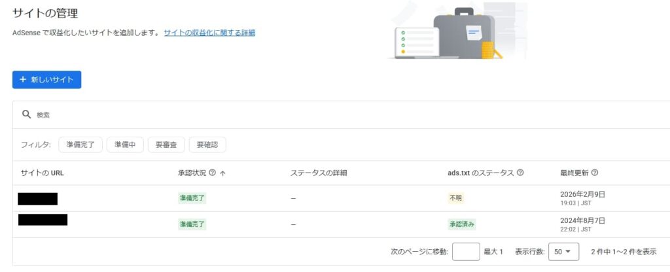The width and height of the screenshot is (670, 272).
Task: Click help icon beside ads.txt のステータス
Action: click(520, 173)
